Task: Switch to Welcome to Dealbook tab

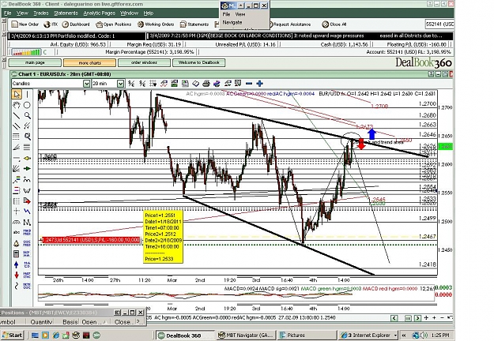Action: pos(199,62)
